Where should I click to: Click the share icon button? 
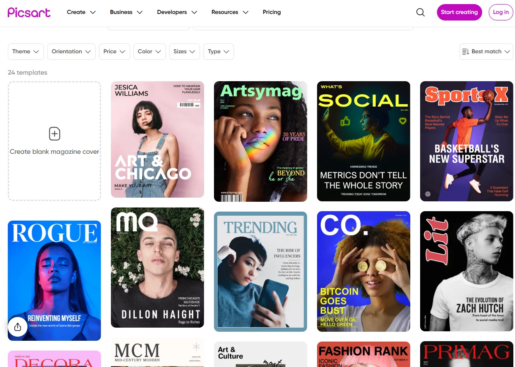tap(18, 327)
